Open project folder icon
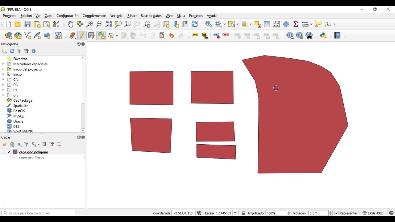Viewport: 395px width, 222px height. coord(18,24)
